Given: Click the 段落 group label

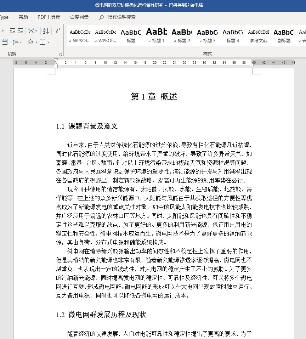Looking at the screenshot, I should point(12,54).
